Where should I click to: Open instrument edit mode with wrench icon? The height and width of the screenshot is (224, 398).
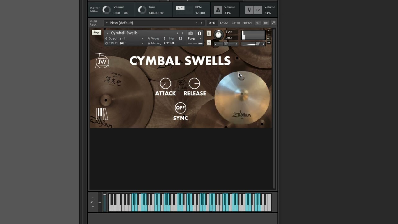tap(96, 33)
